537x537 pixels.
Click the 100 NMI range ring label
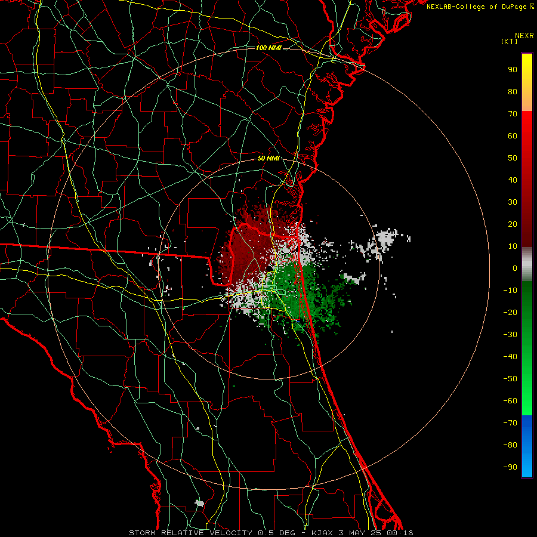pos(268,48)
